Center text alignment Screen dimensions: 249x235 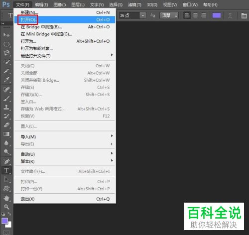click(195, 15)
